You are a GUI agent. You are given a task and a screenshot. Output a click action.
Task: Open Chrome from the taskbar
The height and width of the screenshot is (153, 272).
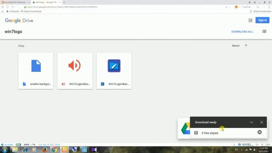click(54, 150)
